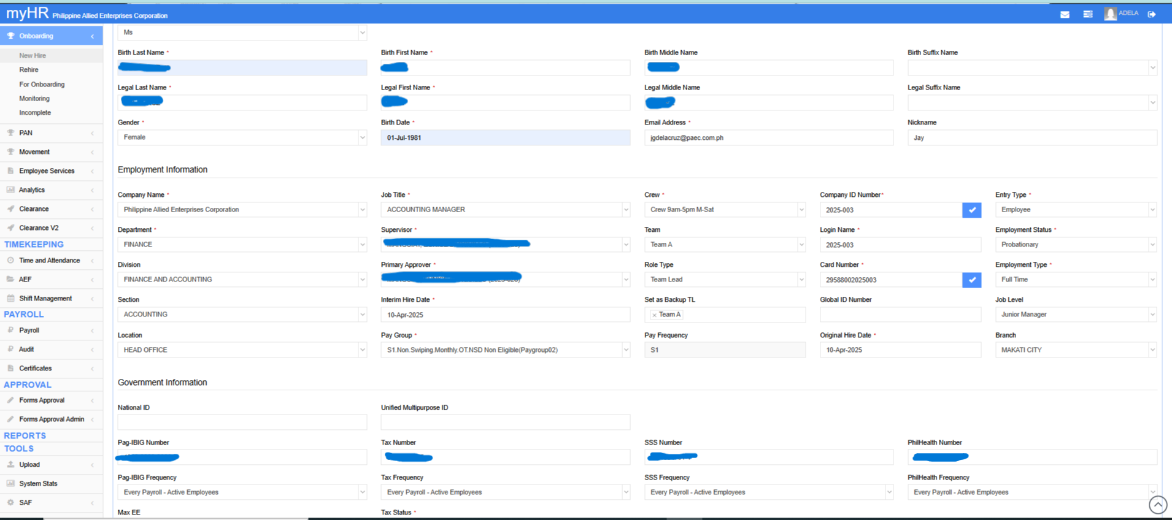Click the Onboarding trophy icon
Viewport: 1172px width, 520px height.
tap(10, 36)
